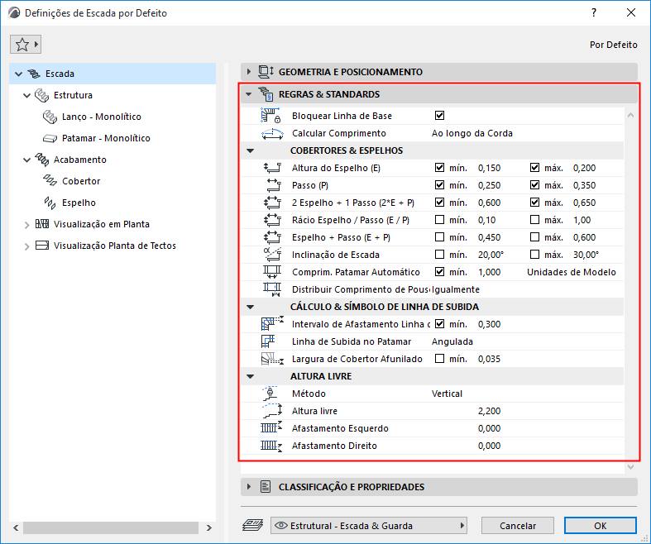Click the layer icon beside layer dropdown
651x544 pixels.
(253, 525)
